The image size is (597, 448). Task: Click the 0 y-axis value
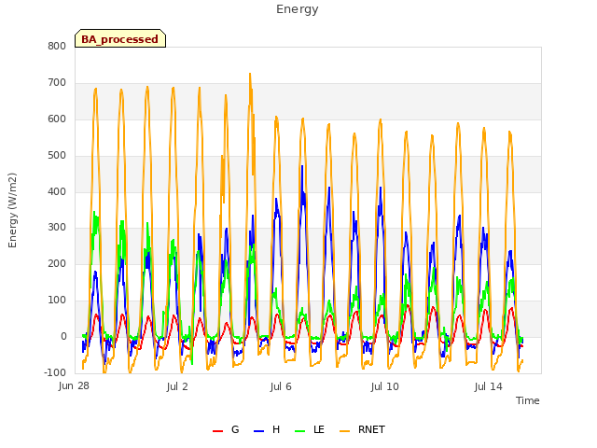tap(64, 337)
